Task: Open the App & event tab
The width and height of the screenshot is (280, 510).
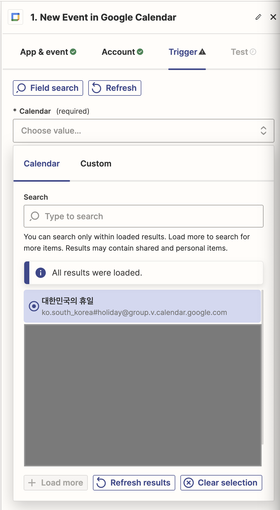Action: pos(48,52)
